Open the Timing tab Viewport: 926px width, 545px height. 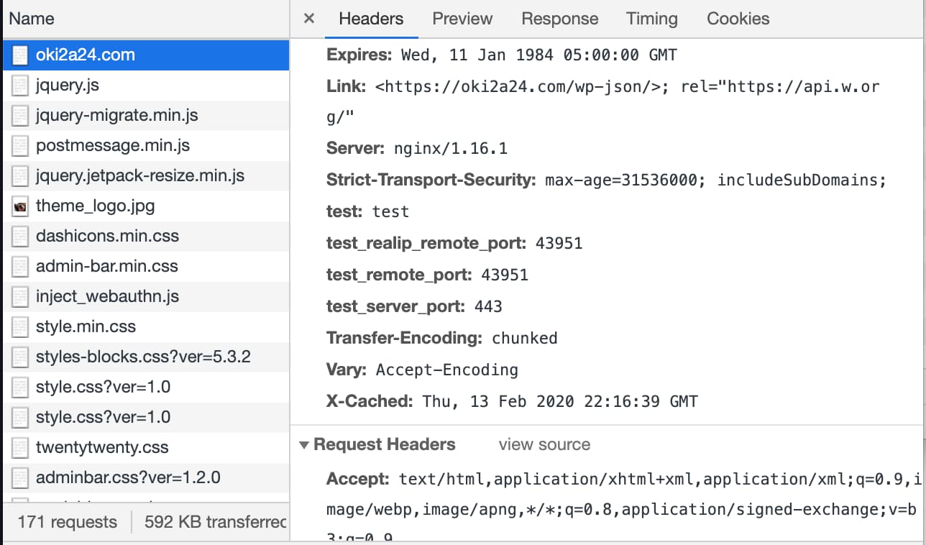tap(651, 19)
